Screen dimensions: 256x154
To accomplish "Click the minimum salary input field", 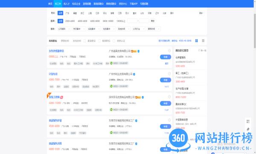I will tap(132, 21).
